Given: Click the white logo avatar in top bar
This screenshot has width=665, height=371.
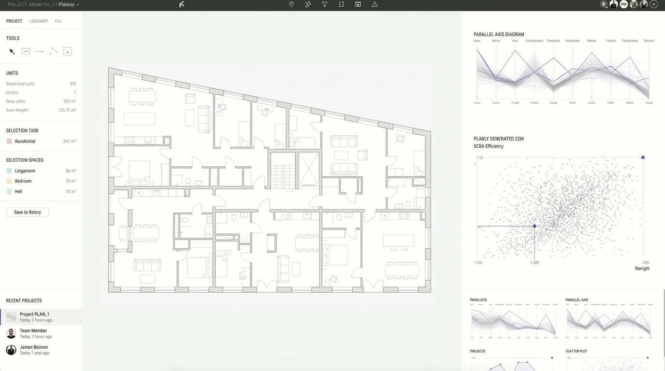Looking at the screenshot, I should [x=623, y=4].
